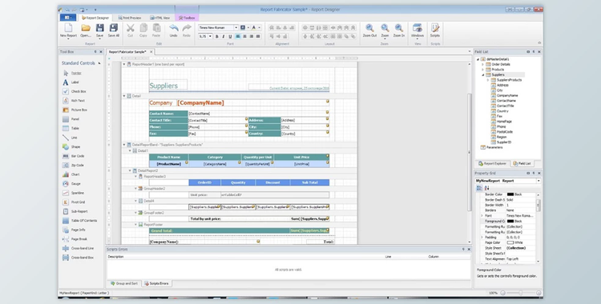Select the Chart control

pos(71,174)
